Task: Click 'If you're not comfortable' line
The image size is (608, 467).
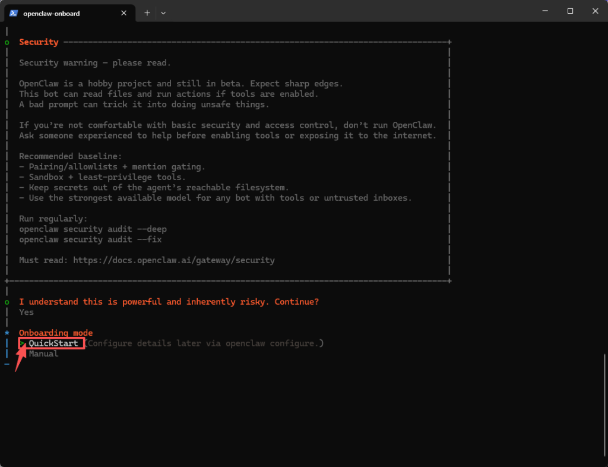Action: (x=228, y=125)
